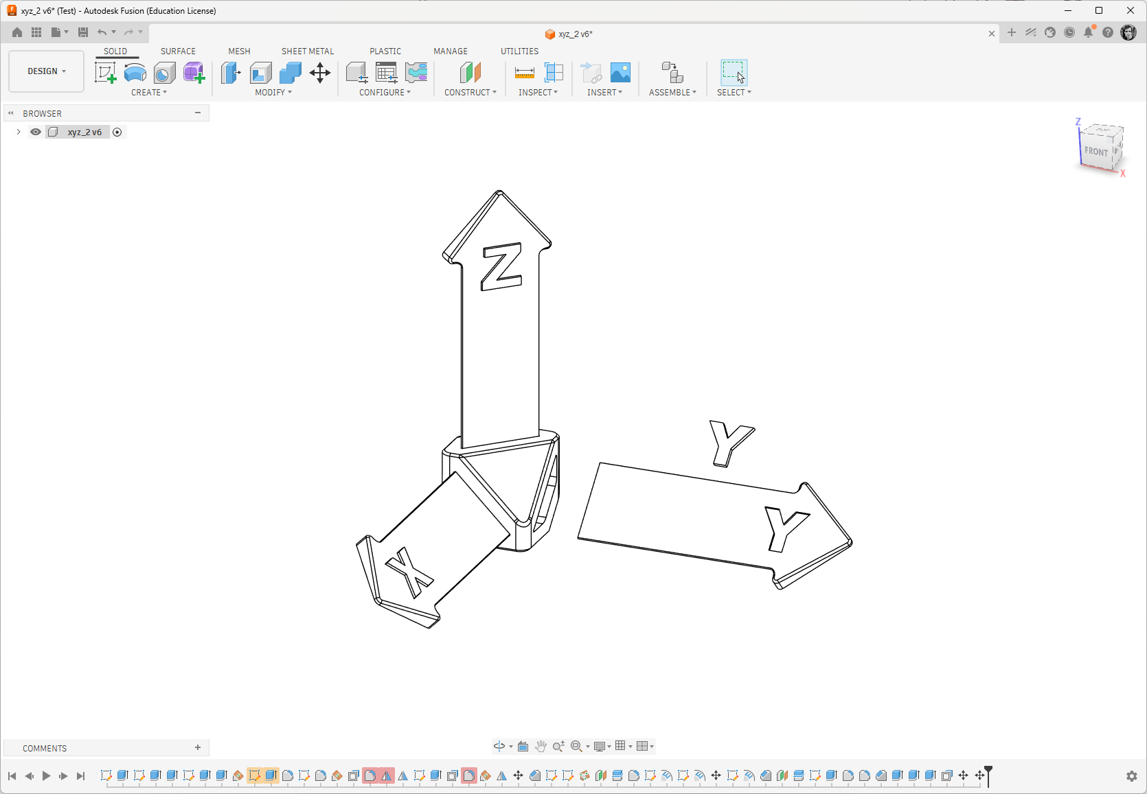This screenshot has height=794, width=1147.
Task: Select the Press Pull tool
Action: pyautogui.click(x=231, y=73)
